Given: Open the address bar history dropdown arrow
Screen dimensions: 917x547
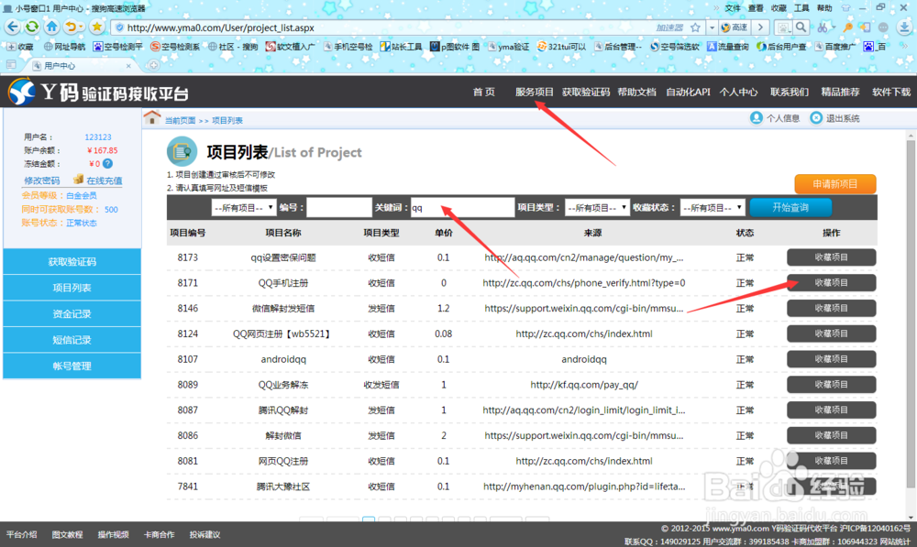Looking at the screenshot, I should coord(712,27).
